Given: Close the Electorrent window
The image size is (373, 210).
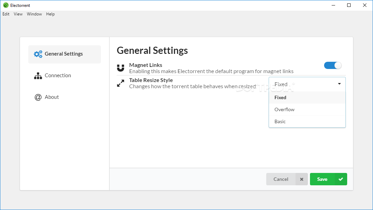Looking at the screenshot, I should pos(365,5).
